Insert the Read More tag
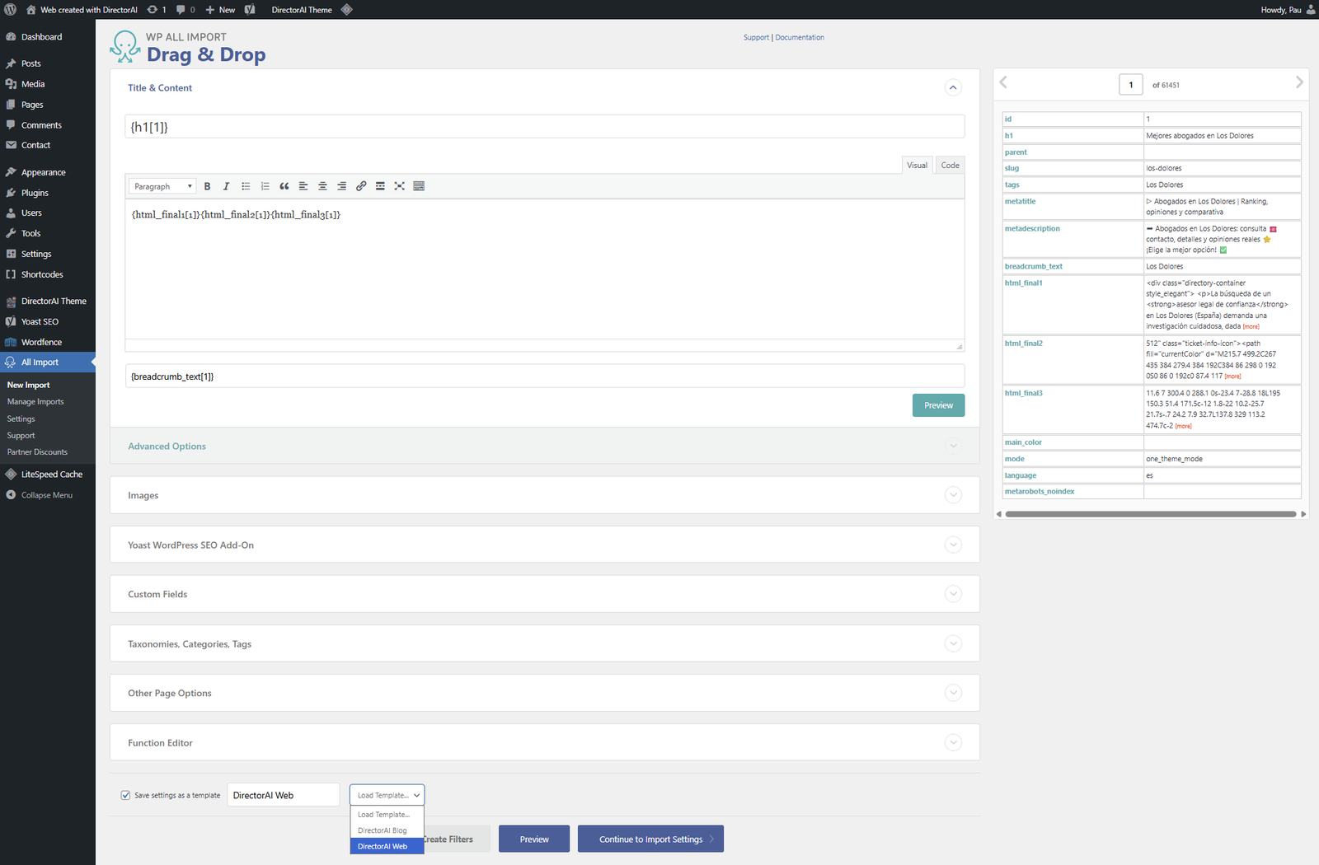The width and height of the screenshot is (1319, 865). click(380, 185)
